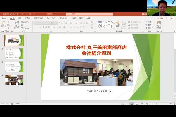The width and height of the screenshot is (176, 117).
Task: Toggle Strikethrough formatting (abc)
Action: coord(46,27)
